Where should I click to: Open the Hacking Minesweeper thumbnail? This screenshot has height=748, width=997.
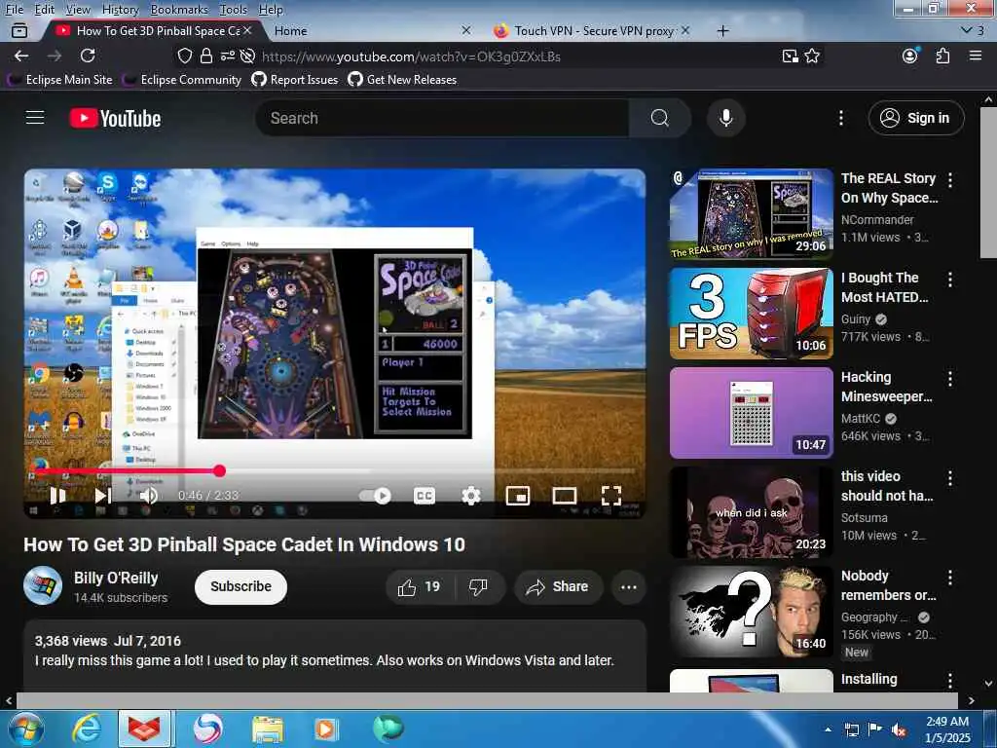click(752, 413)
